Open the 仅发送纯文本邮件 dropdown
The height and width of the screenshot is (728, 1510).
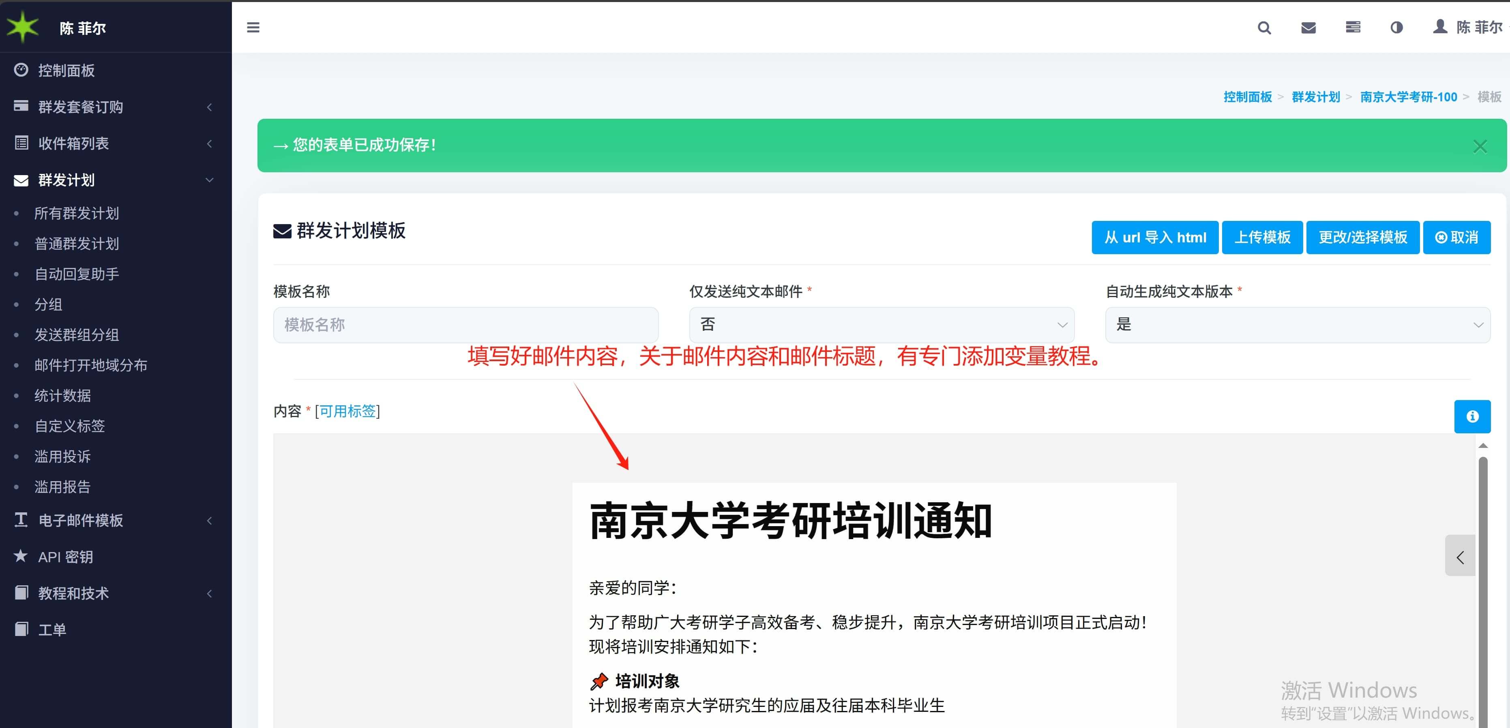point(882,325)
